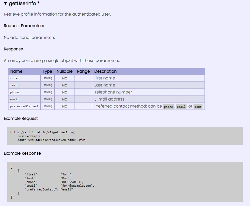Viewport: 250px width, 206px height.
Task: Select the Nullable column header
Action: tap(64, 71)
